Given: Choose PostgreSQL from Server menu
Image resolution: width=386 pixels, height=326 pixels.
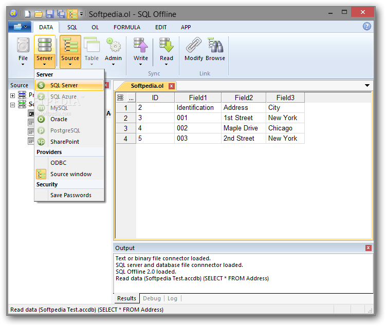Looking at the screenshot, I should point(69,130).
